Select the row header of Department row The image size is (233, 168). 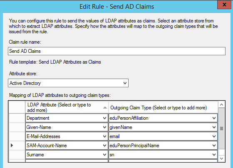(x=17, y=118)
